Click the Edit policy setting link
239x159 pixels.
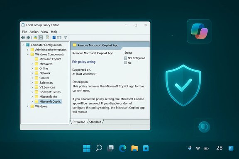84,62
